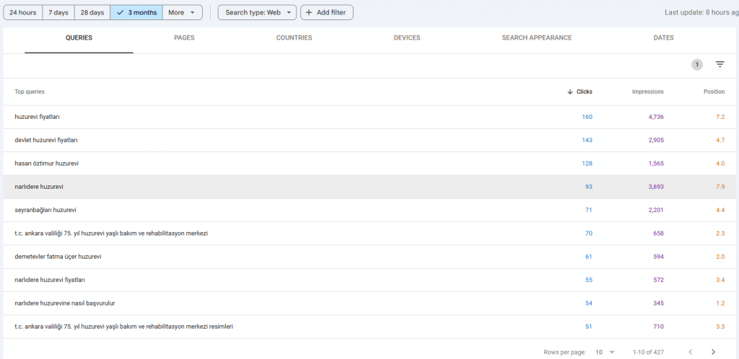
Task: Open the More date range dropdown
Action: click(183, 13)
